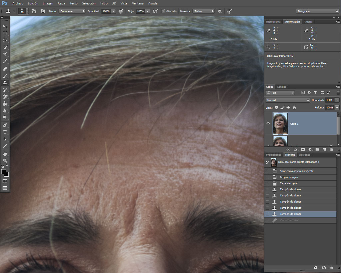This screenshot has width=341, height=273.
Task: Open the Modo Oscurecer dropdown
Action: (x=72, y=11)
